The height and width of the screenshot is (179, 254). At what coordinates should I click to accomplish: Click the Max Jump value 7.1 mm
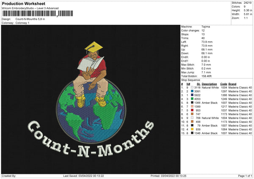coord(206,72)
